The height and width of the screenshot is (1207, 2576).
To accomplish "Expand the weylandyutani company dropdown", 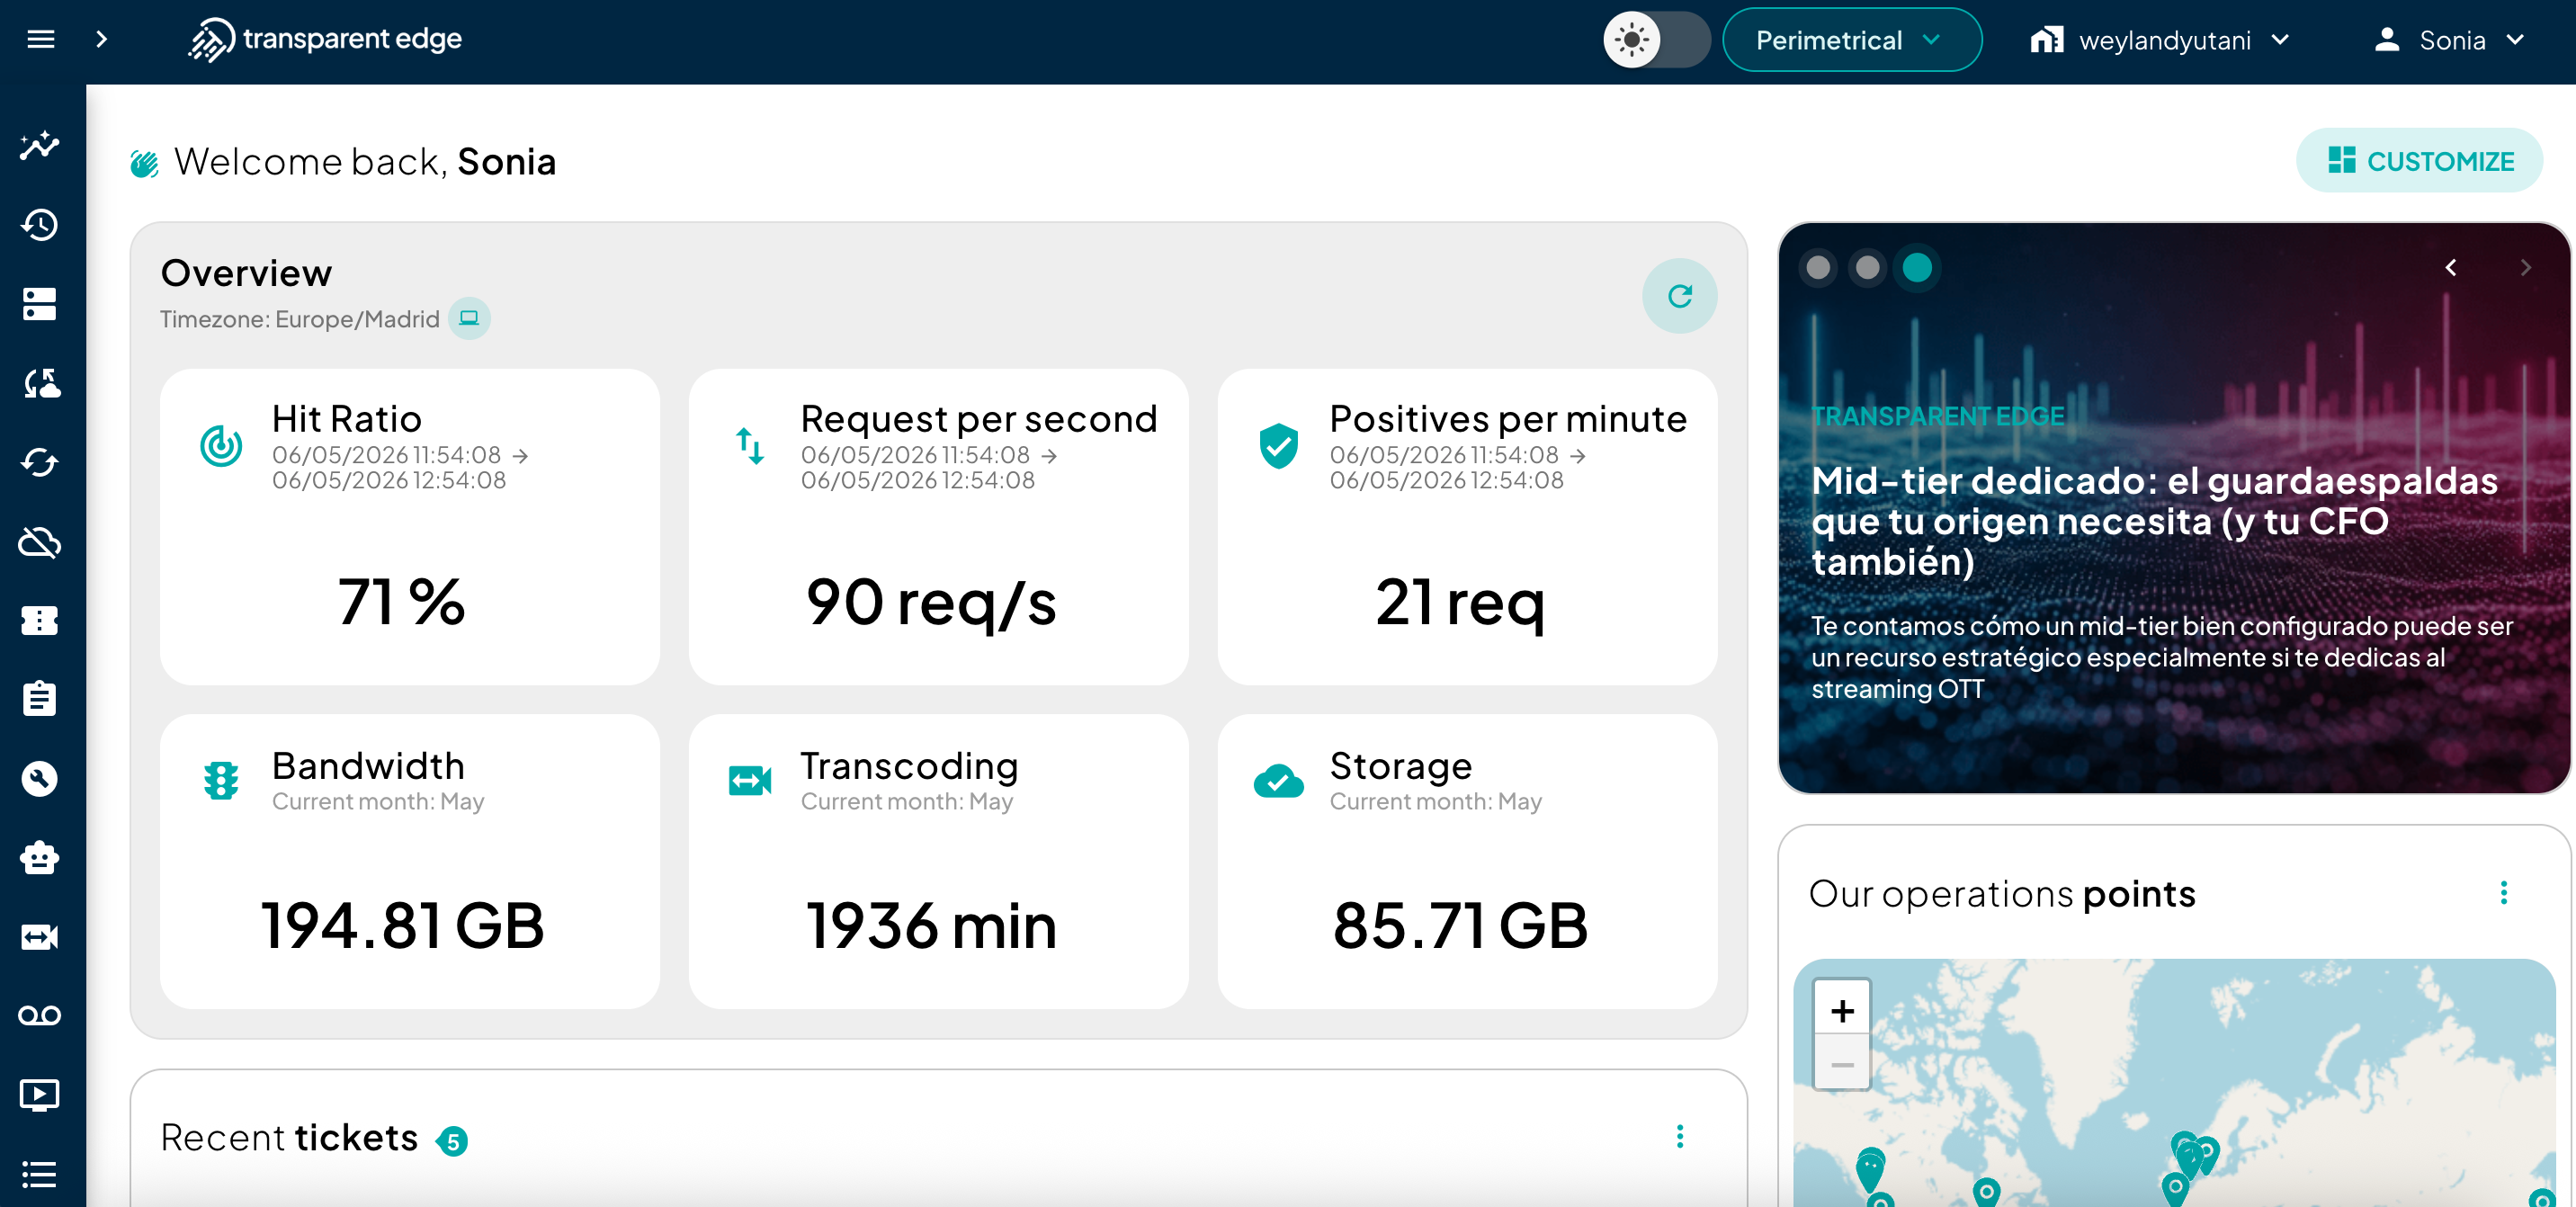I will click(2160, 40).
